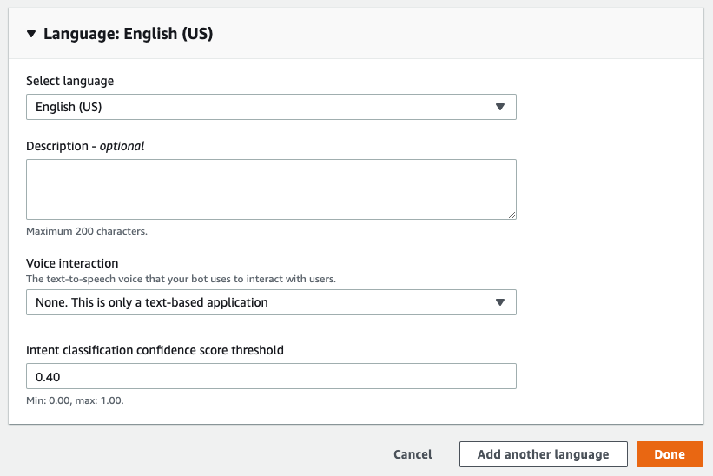Click the Description - optional label
Image resolution: width=713 pixels, height=476 pixels.
[x=85, y=146]
